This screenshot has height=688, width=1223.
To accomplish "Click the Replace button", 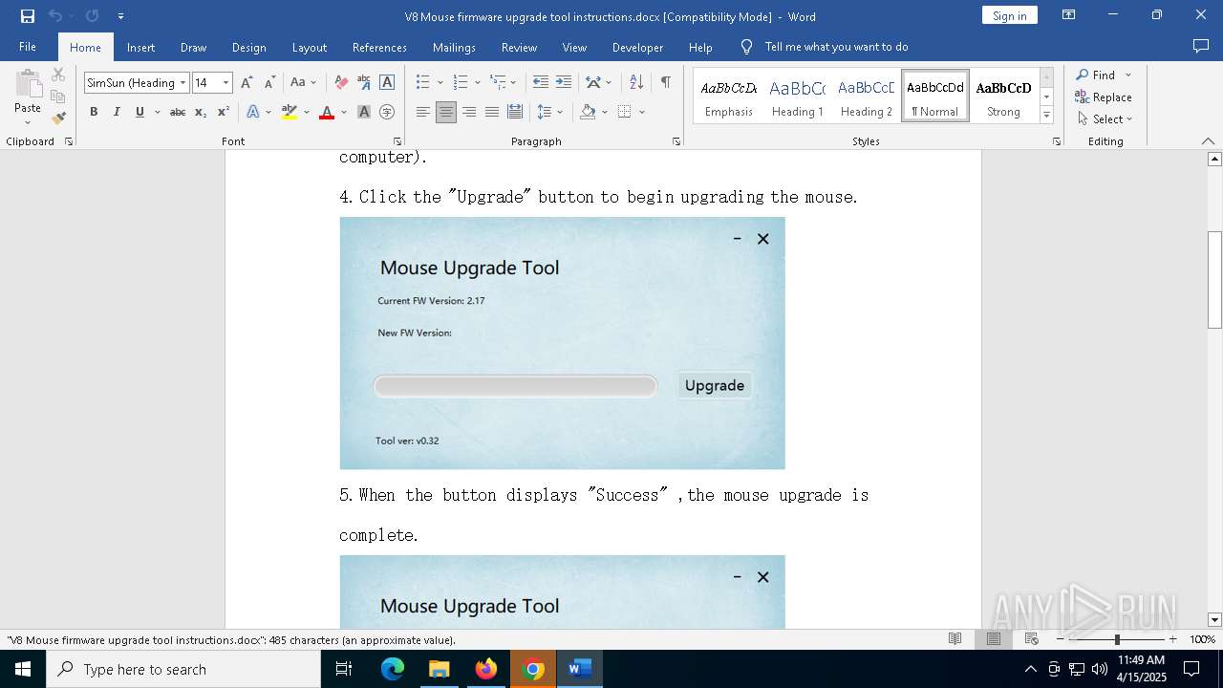I will tap(1104, 97).
